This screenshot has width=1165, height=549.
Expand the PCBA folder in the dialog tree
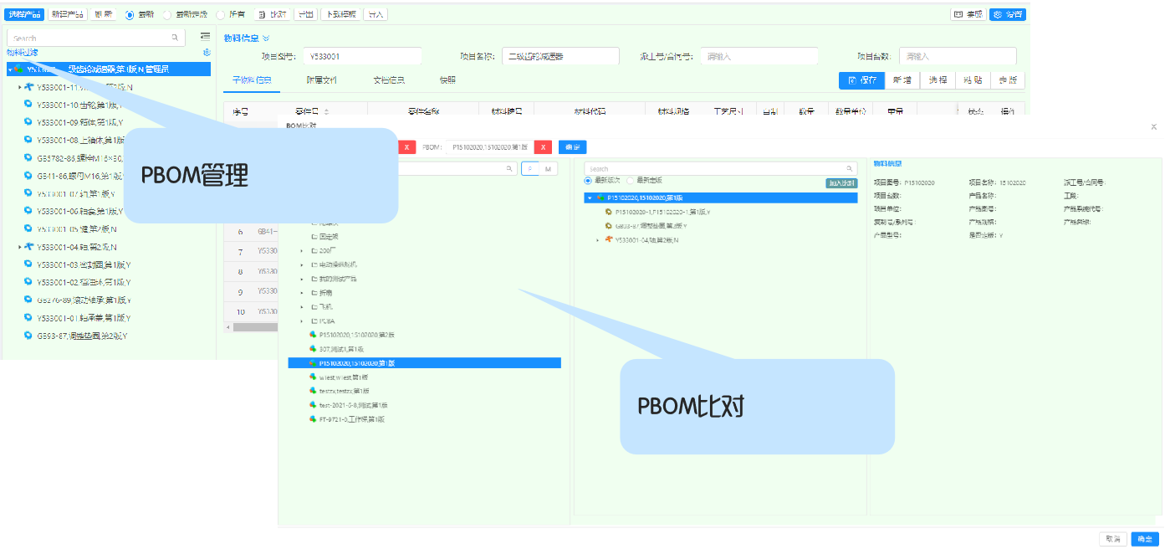coord(302,321)
